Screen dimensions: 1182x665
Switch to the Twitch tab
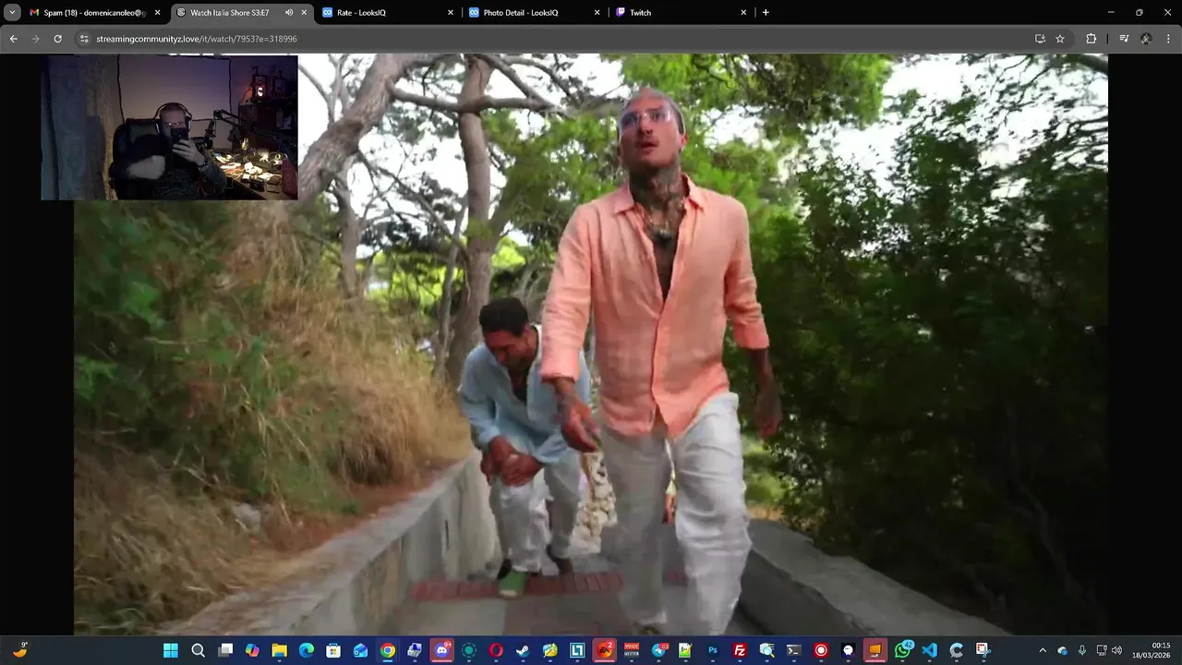(680, 13)
